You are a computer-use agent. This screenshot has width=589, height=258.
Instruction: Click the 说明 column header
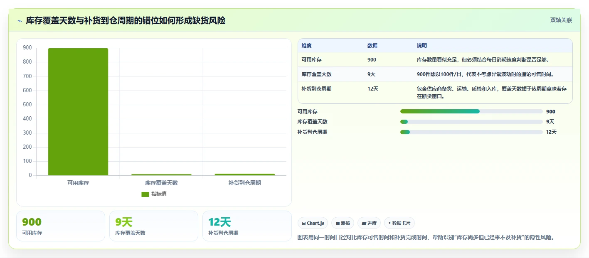click(x=422, y=46)
